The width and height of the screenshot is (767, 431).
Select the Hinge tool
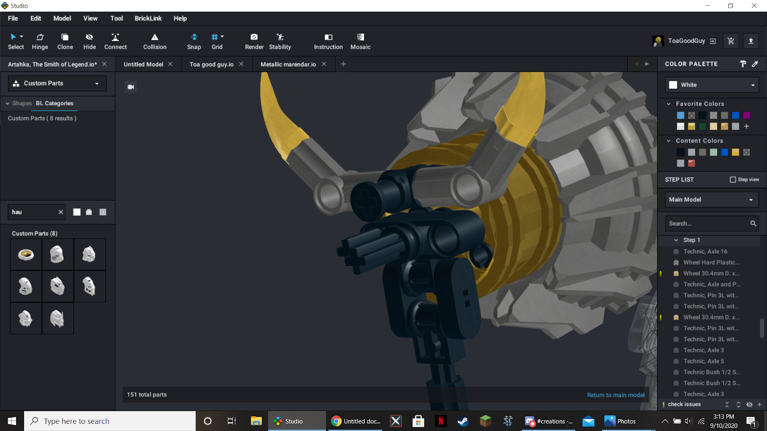point(40,42)
